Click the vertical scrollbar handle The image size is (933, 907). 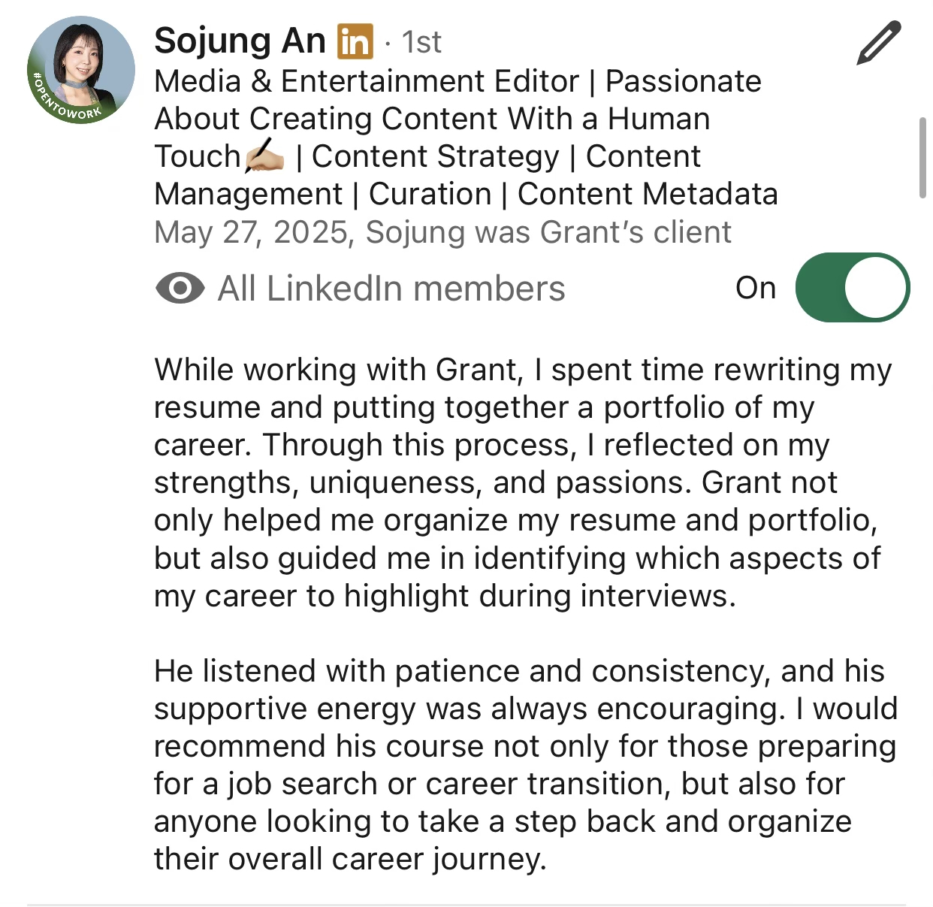[x=922, y=158]
